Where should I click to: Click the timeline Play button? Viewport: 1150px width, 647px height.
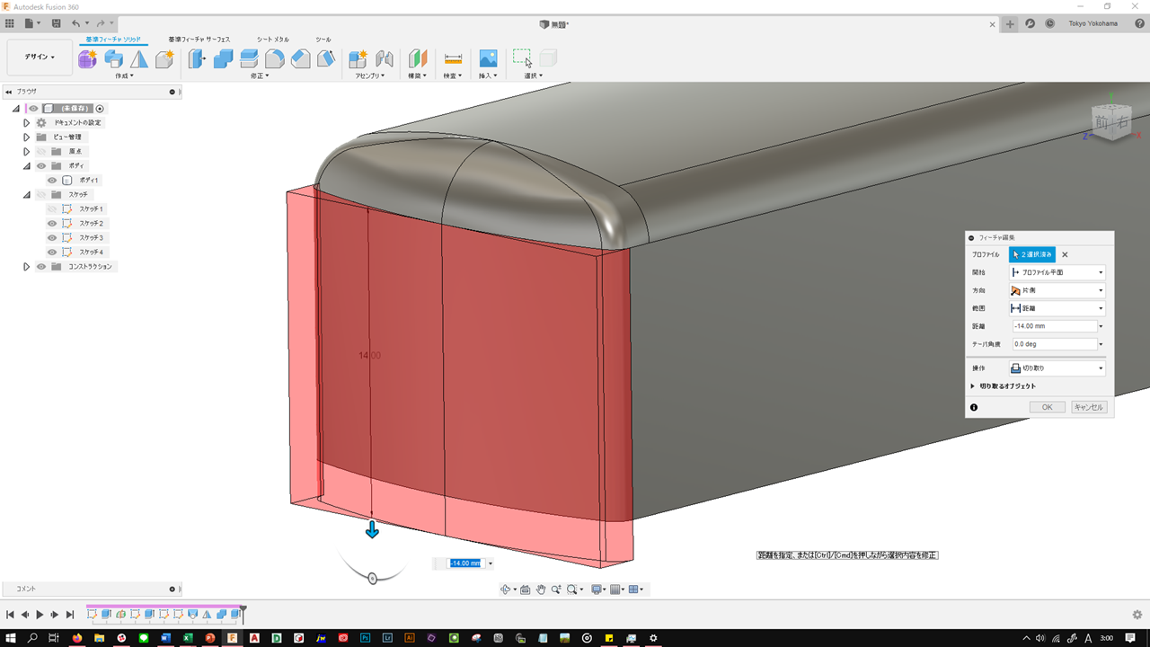(40, 615)
